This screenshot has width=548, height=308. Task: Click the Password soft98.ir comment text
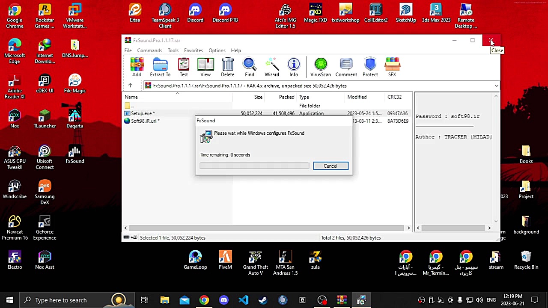tap(447, 116)
